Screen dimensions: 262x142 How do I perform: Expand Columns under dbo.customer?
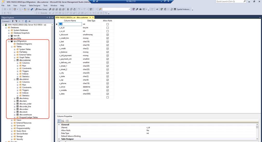[18, 63]
